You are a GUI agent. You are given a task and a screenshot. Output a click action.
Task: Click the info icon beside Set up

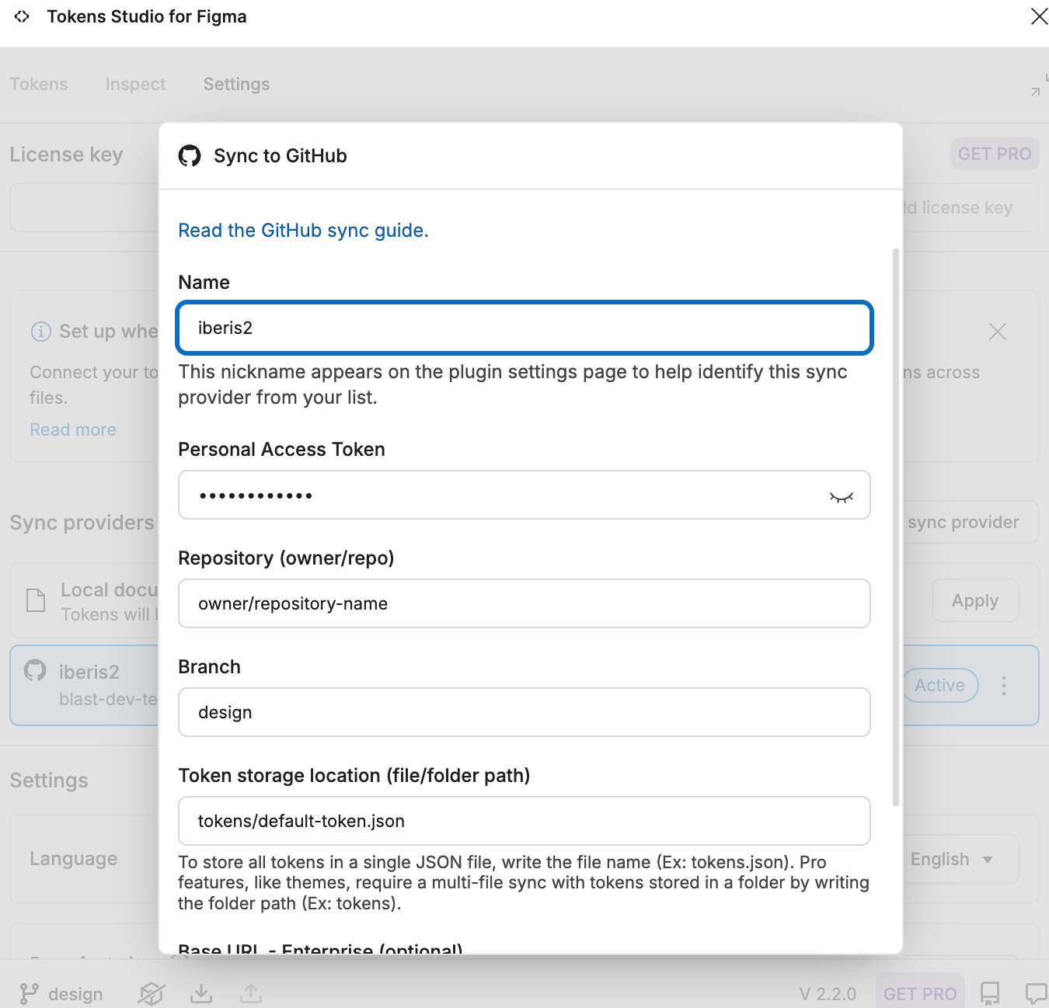[x=41, y=332]
